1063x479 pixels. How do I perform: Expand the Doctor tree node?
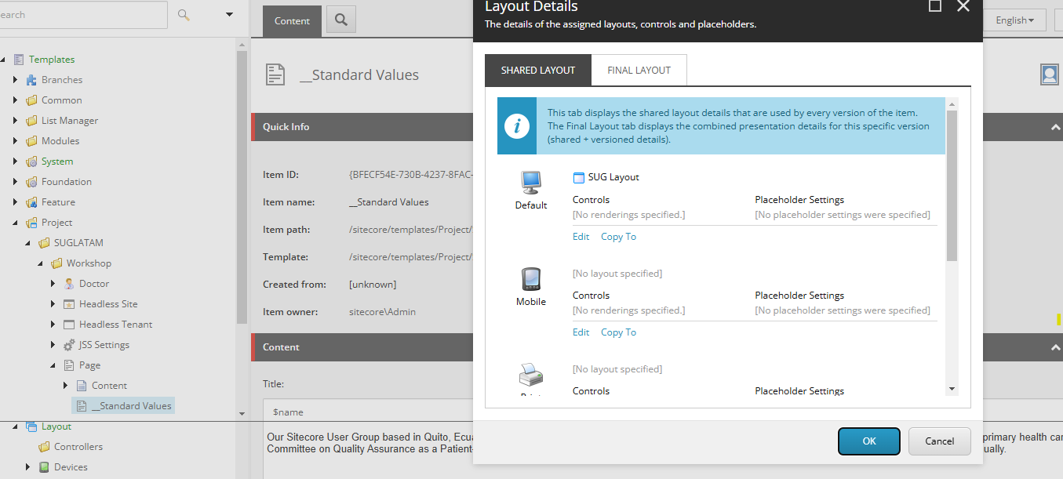[x=53, y=284]
